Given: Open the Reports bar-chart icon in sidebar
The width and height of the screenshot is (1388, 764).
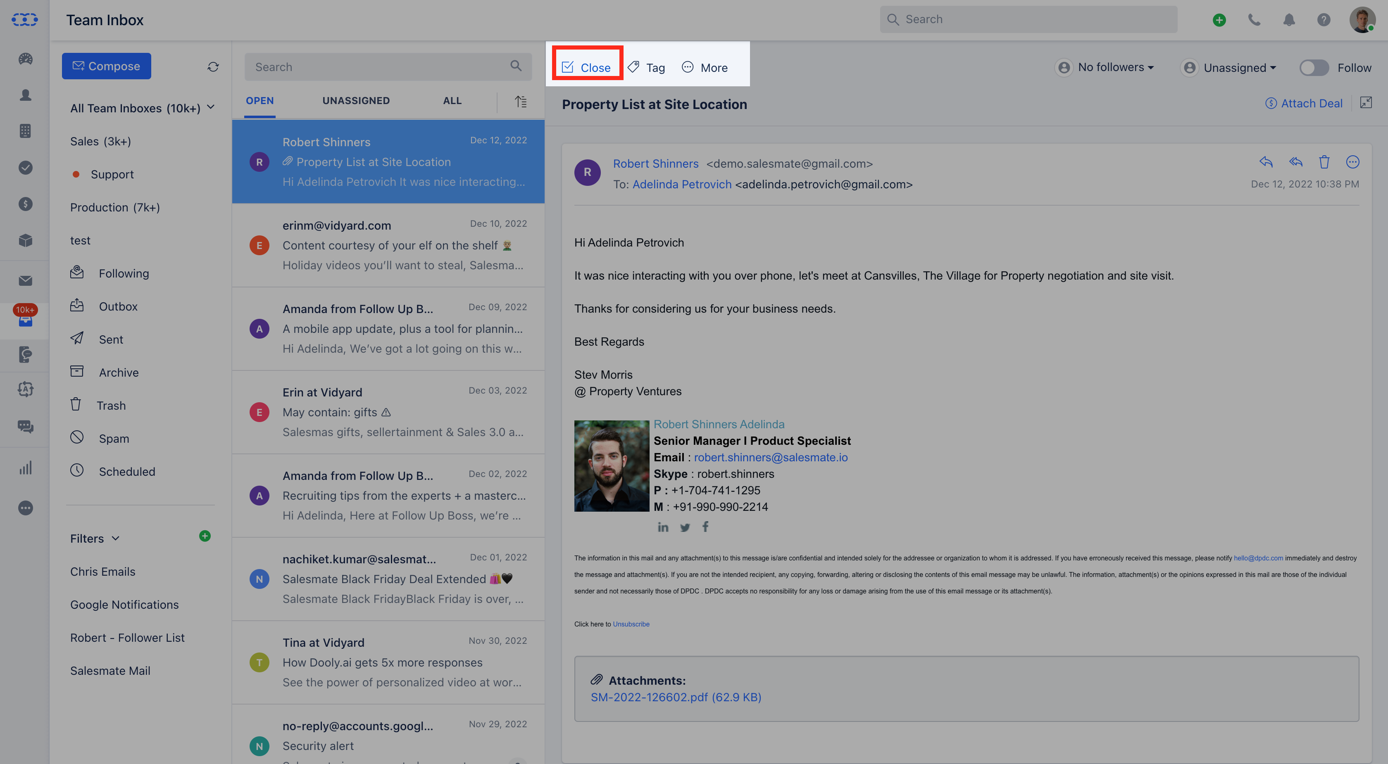Looking at the screenshot, I should pos(25,467).
